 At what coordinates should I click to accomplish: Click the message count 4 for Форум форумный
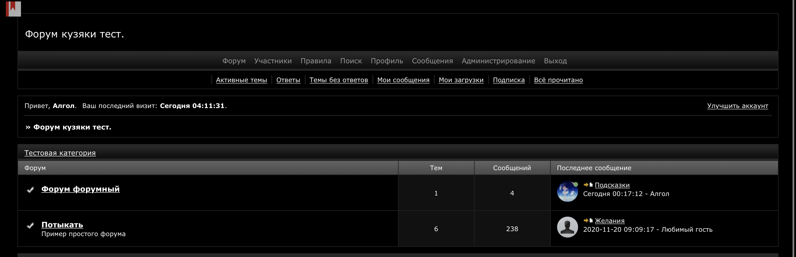pos(512,193)
